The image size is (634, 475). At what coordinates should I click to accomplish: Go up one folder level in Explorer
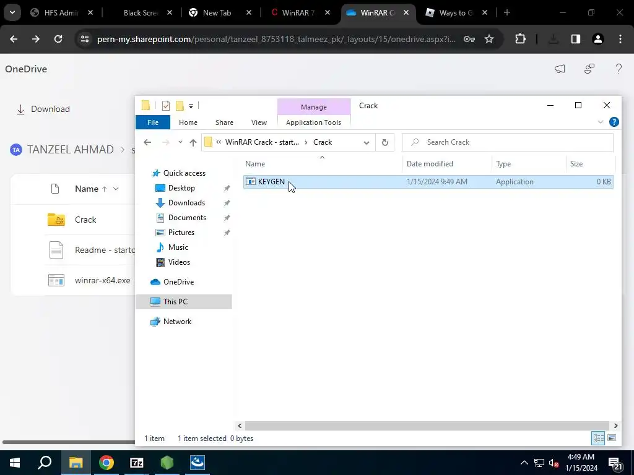pyautogui.click(x=193, y=142)
